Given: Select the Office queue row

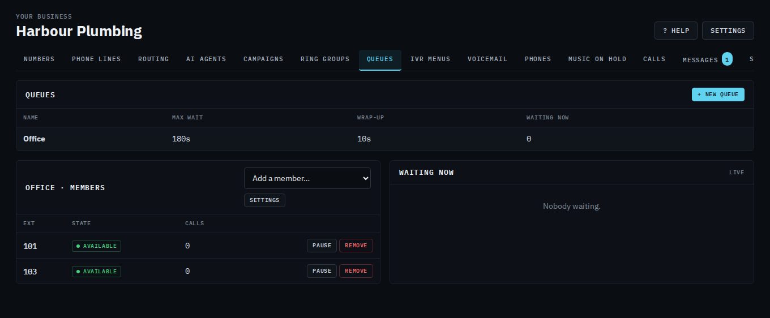Looking at the screenshot, I should pos(385,139).
